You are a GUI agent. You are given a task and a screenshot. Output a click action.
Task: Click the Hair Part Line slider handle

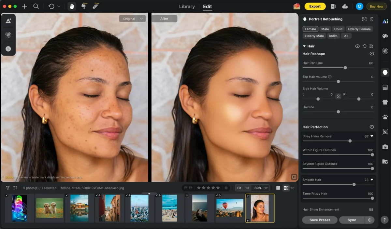point(345,68)
